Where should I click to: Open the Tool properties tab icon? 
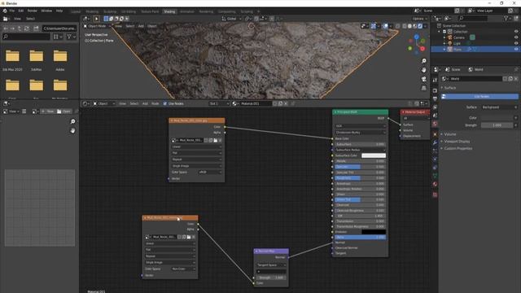pos(435,80)
